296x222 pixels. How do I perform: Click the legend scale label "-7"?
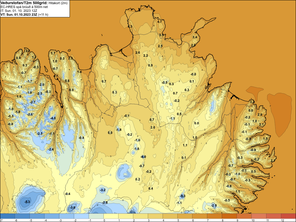tap(1, 220)
